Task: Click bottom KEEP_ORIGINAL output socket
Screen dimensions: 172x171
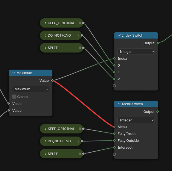Action: (x=83, y=129)
